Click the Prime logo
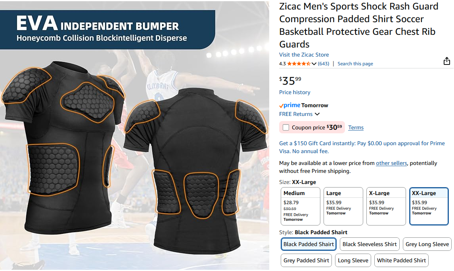Image resolution: width=454 pixels, height=271 pixels. click(289, 106)
